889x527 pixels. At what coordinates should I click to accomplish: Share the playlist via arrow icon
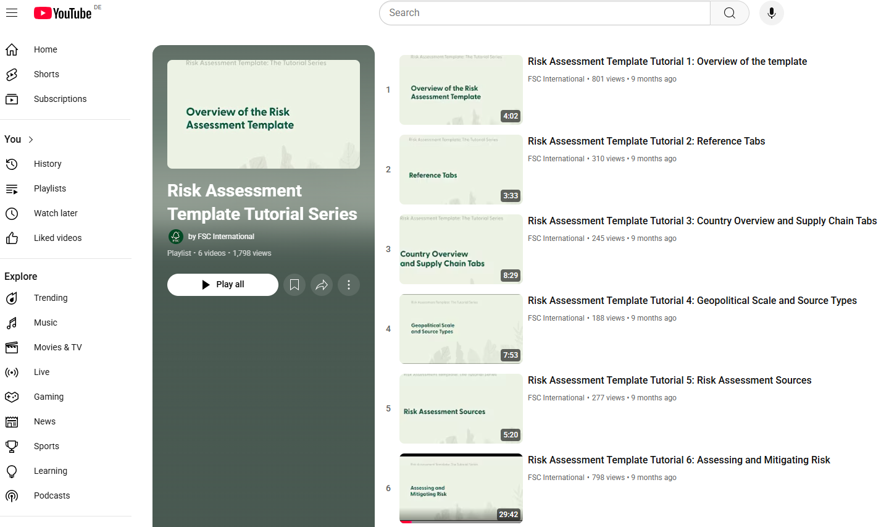[x=322, y=285]
